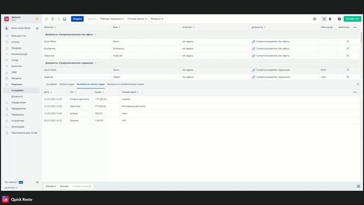The image size is (364, 205).
Task: Click the X icon in the Екатерина row
Action: click(348, 48)
